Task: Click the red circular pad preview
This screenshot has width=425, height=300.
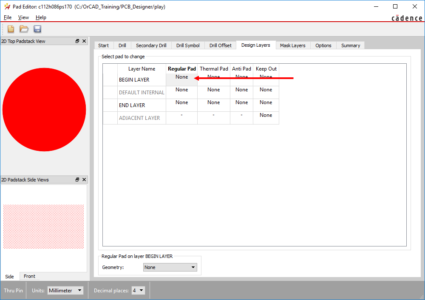Action: coord(44,110)
